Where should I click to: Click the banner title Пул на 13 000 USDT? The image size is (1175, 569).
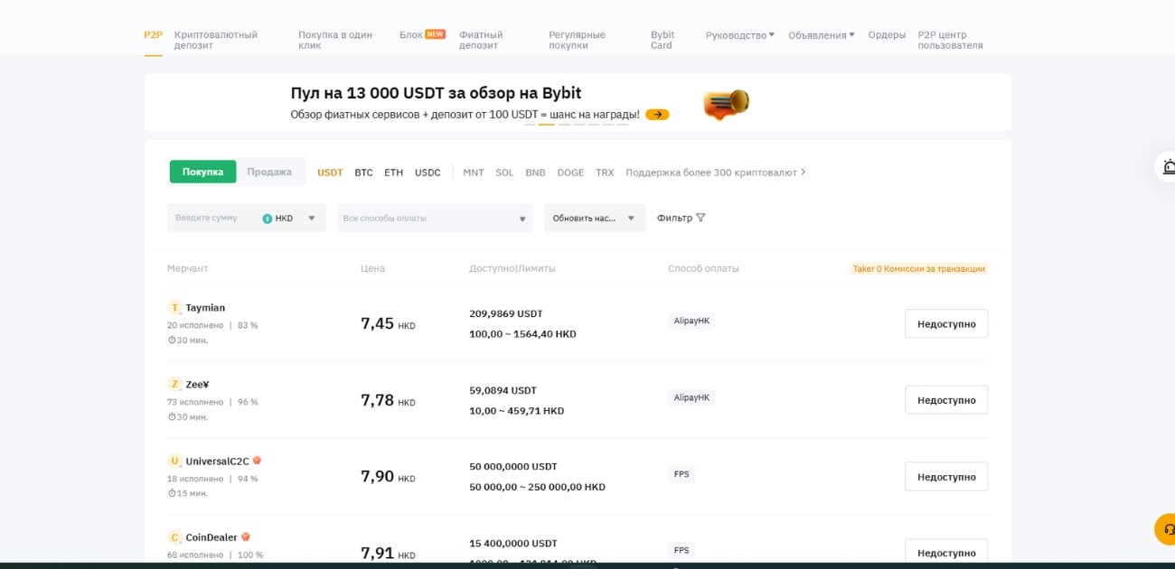click(x=436, y=93)
